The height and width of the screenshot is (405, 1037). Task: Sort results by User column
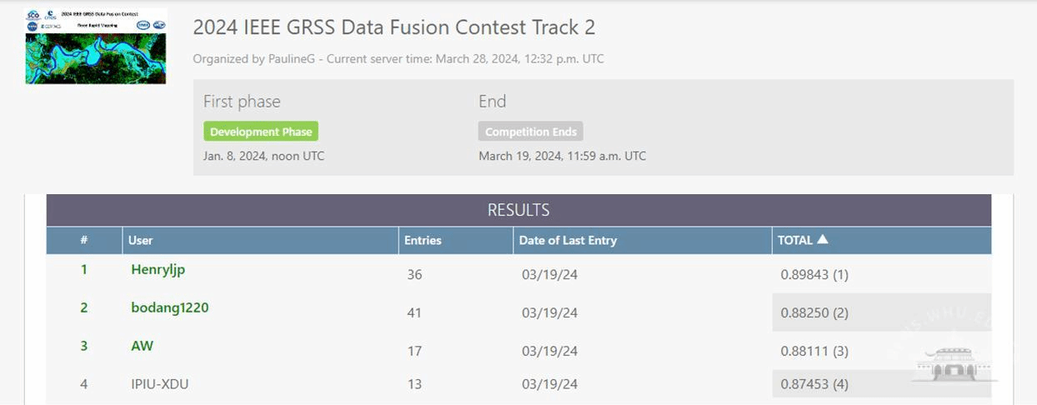pos(141,240)
